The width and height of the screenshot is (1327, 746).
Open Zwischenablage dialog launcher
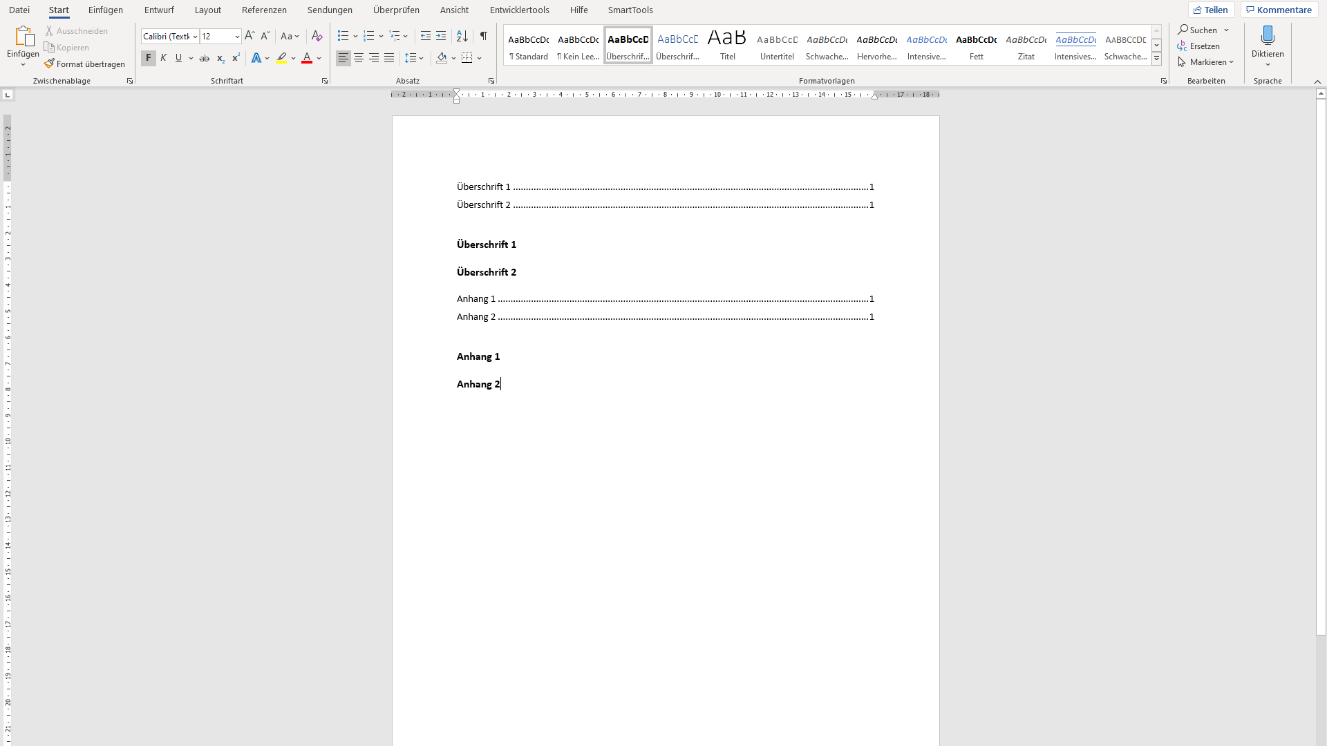pyautogui.click(x=130, y=81)
